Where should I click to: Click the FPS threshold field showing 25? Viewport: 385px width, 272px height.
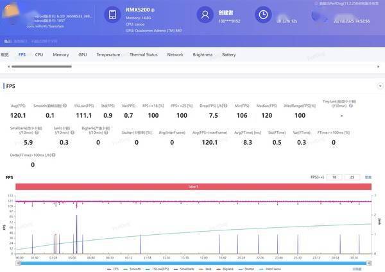tap(352, 177)
